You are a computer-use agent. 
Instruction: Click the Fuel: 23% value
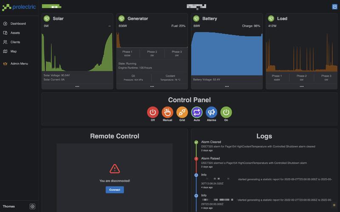pyautogui.click(x=178, y=26)
